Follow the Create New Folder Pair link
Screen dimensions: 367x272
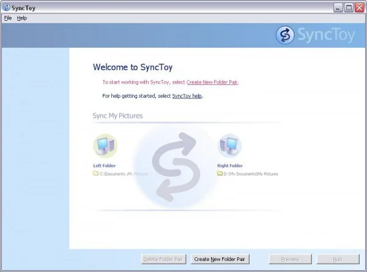(x=212, y=82)
